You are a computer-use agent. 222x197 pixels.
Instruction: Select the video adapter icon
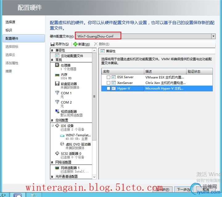pos(57,111)
